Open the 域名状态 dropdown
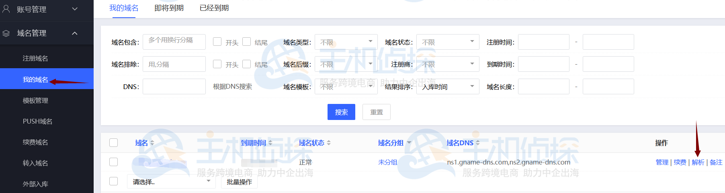 448,42
